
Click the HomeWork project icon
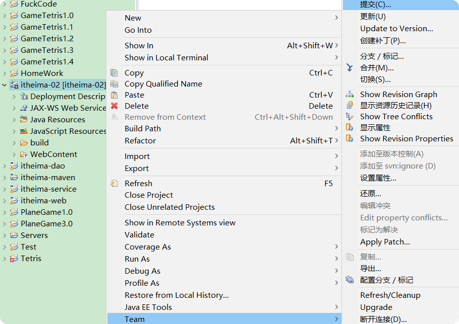pyautogui.click(x=14, y=73)
